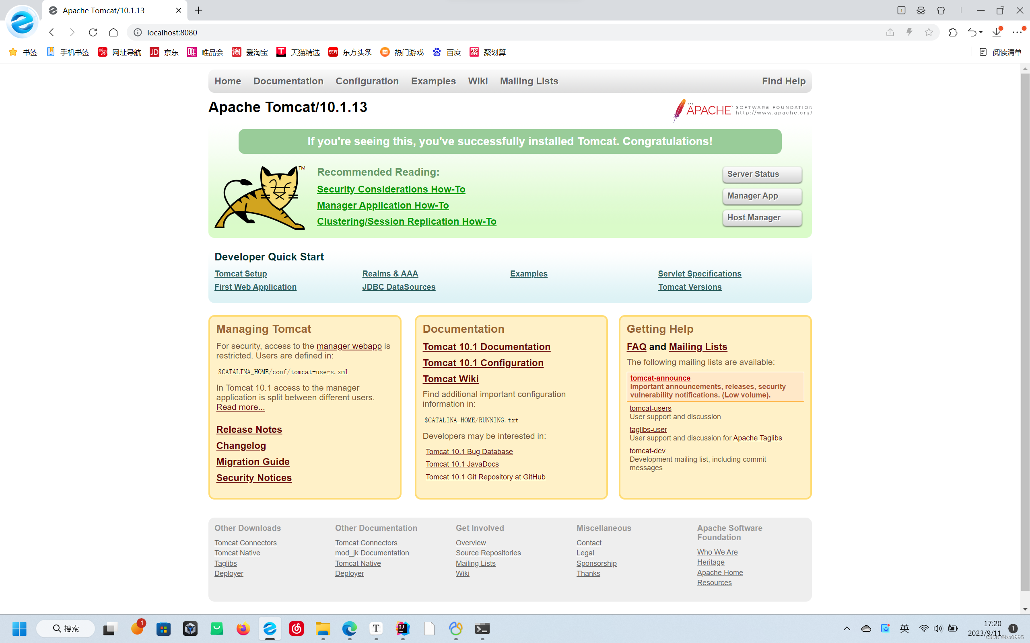Click the vertical page scrollbar
This screenshot has height=643, width=1030.
pyautogui.click(x=1025, y=332)
